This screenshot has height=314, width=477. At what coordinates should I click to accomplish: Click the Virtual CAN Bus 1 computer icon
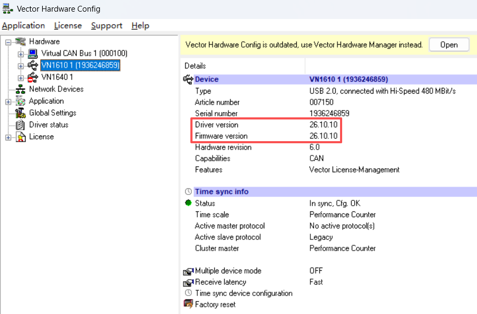33,53
